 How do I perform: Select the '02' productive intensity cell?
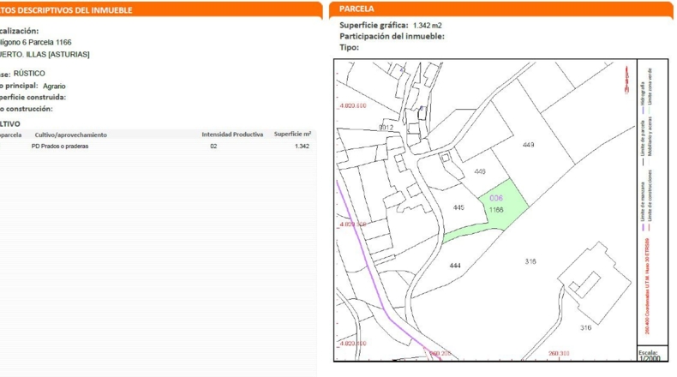tap(213, 146)
